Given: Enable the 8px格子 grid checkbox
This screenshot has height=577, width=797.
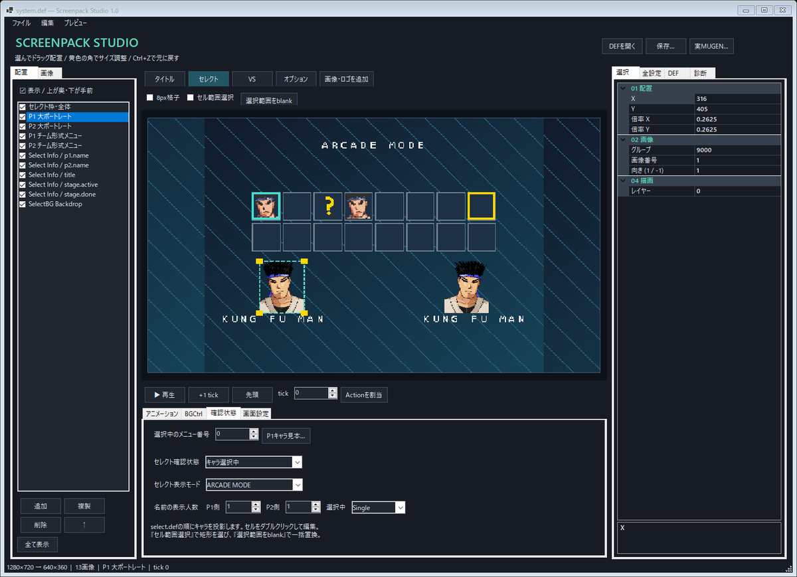Looking at the screenshot, I should click(149, 98).
